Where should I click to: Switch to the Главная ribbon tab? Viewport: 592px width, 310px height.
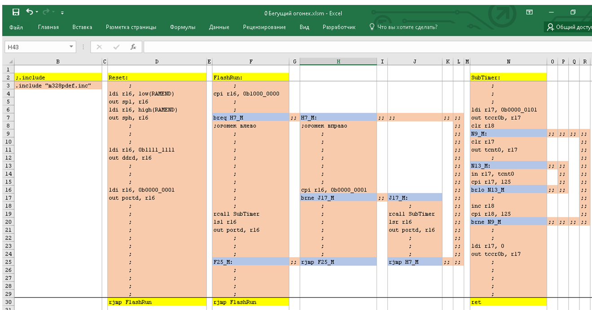(48, 27)
